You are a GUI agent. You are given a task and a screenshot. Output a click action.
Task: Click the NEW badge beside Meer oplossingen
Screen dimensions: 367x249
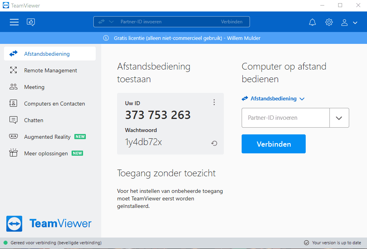pos(77,153)
